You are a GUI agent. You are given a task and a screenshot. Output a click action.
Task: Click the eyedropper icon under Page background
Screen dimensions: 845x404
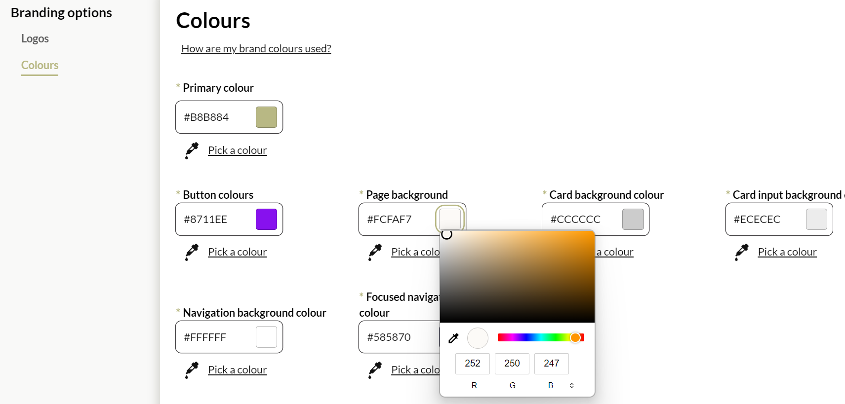[375, 252]
